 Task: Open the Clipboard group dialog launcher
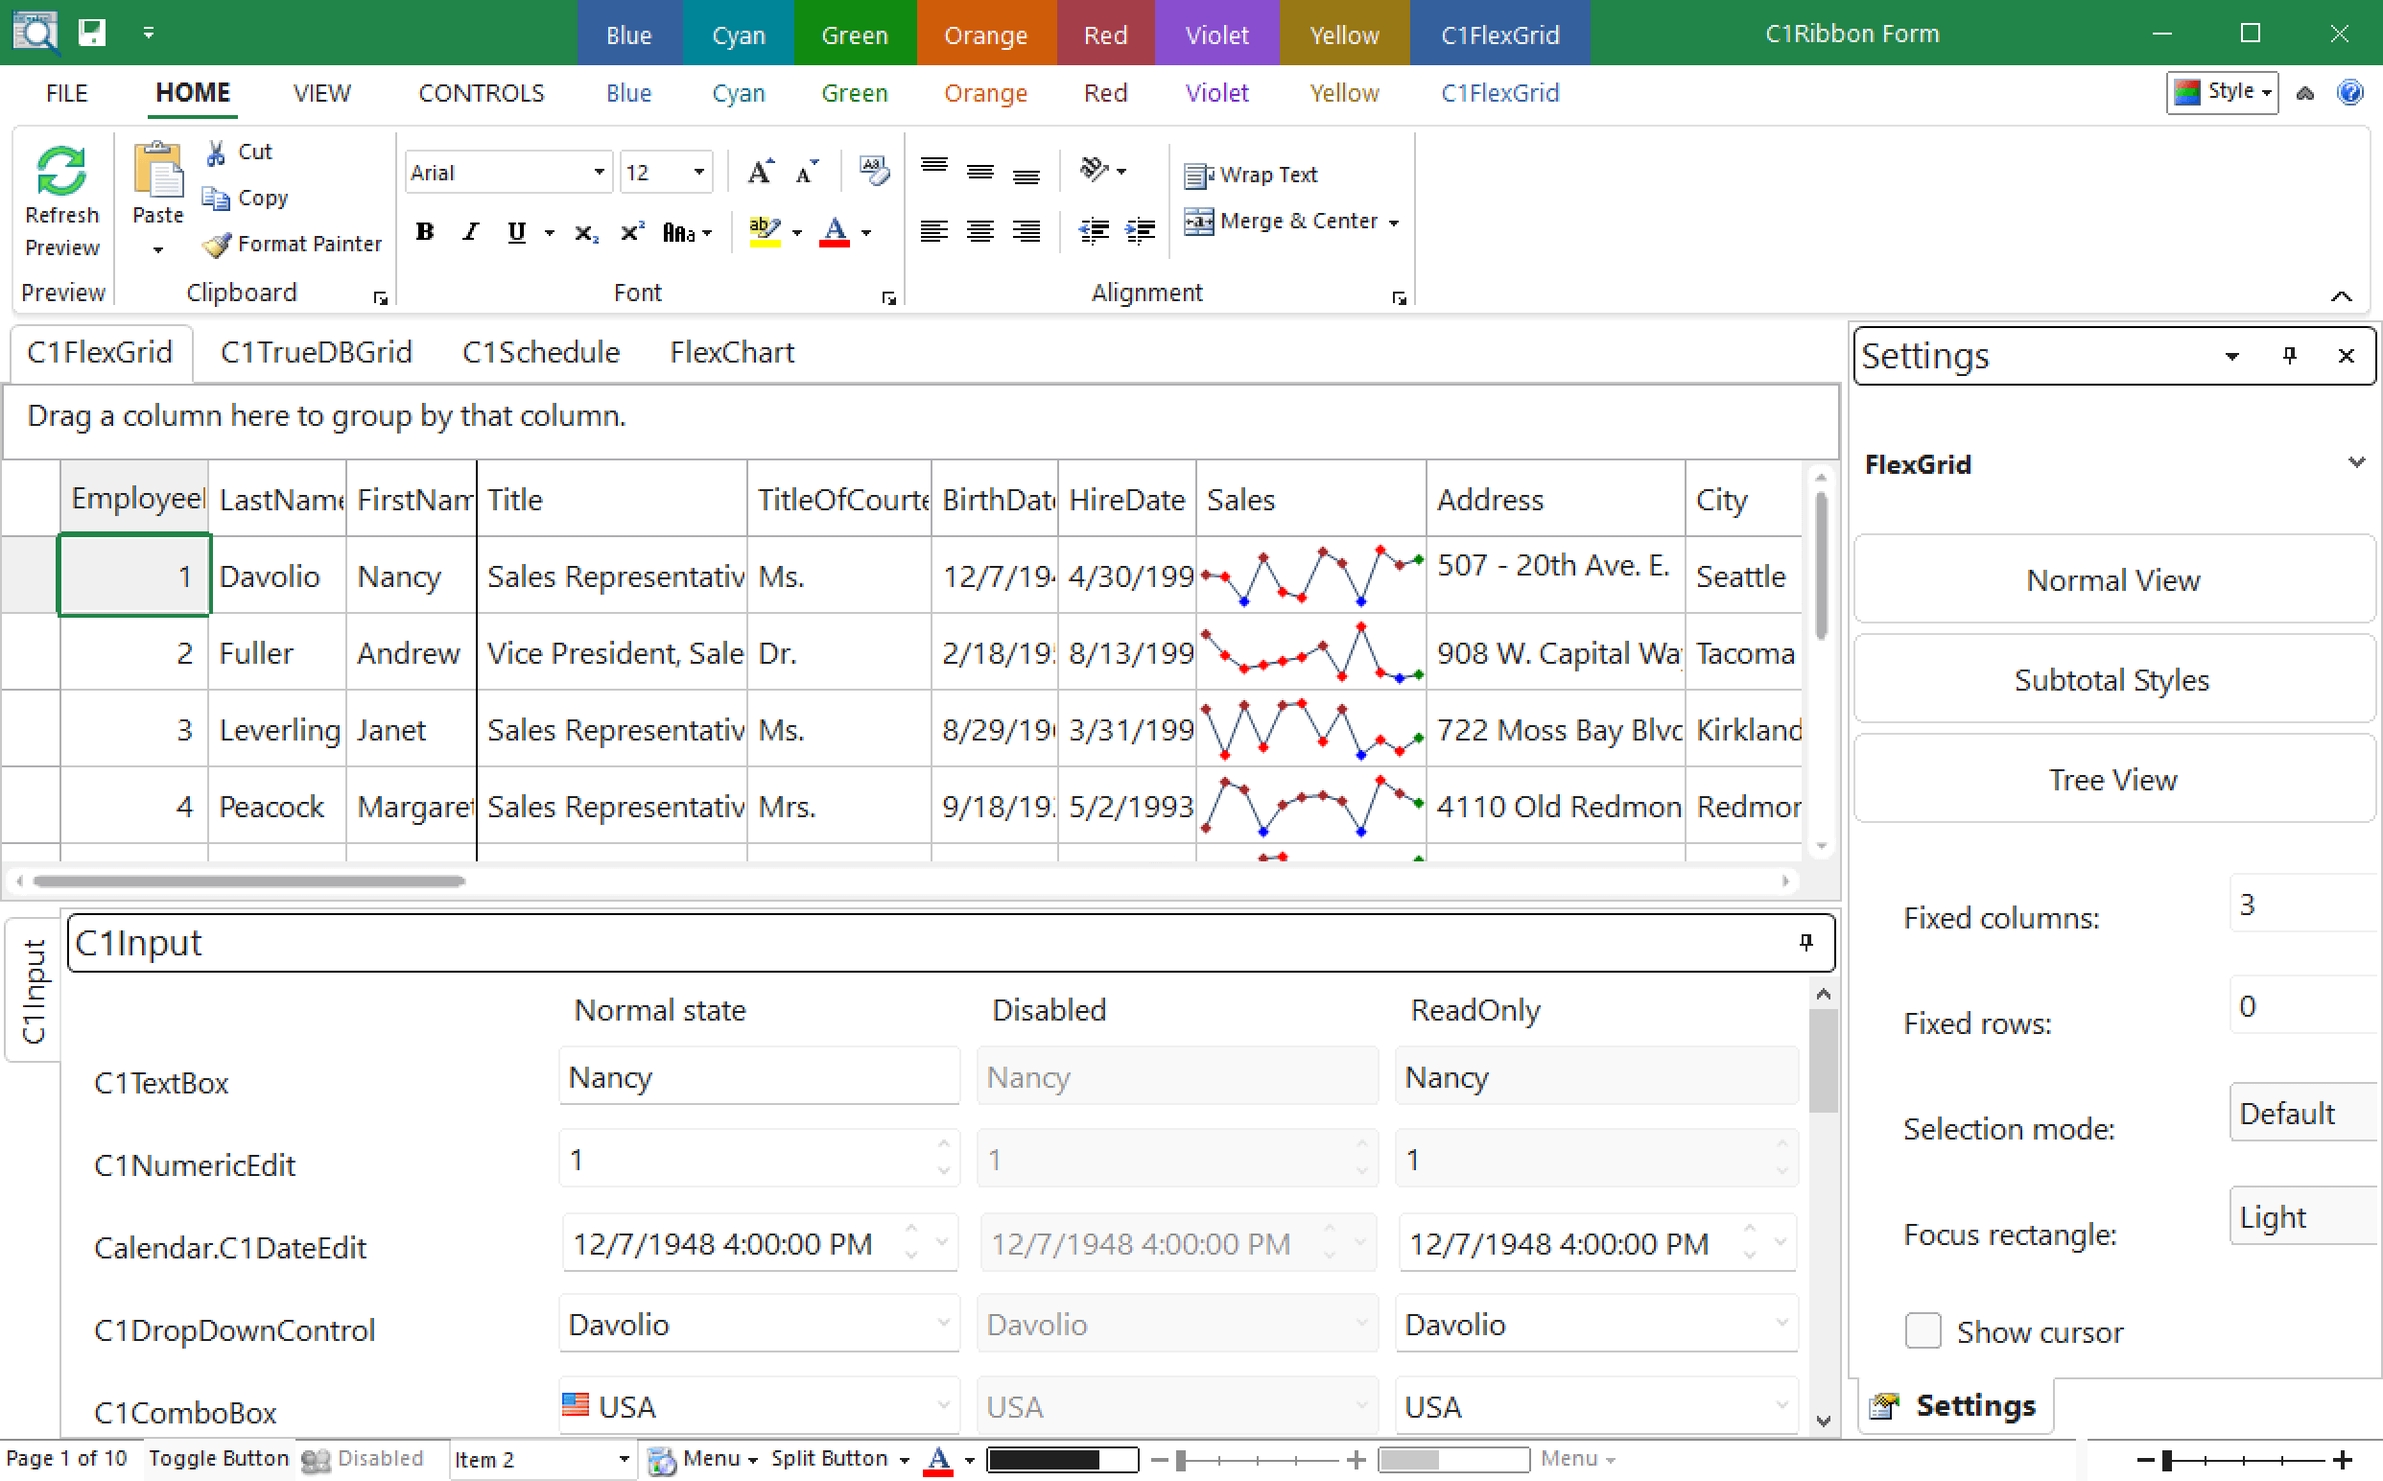(x=381, y=297)
